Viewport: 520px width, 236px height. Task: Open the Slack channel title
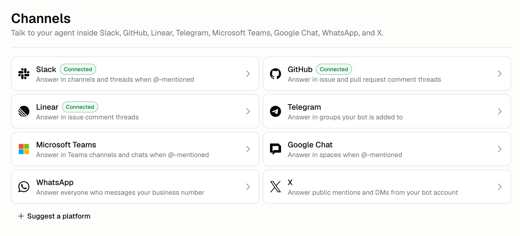pos(46,69)
